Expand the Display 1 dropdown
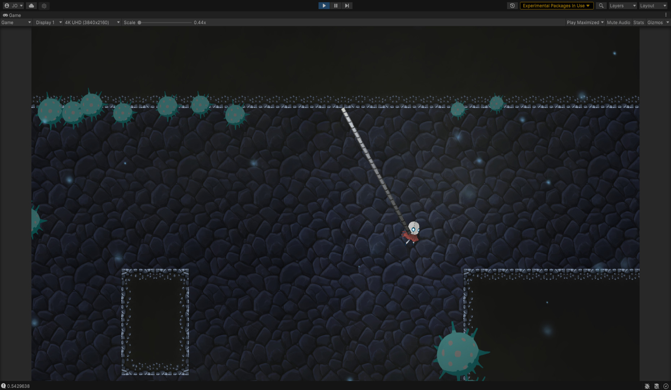This screenshot has height=390, width=671. [x=49, y=22]
